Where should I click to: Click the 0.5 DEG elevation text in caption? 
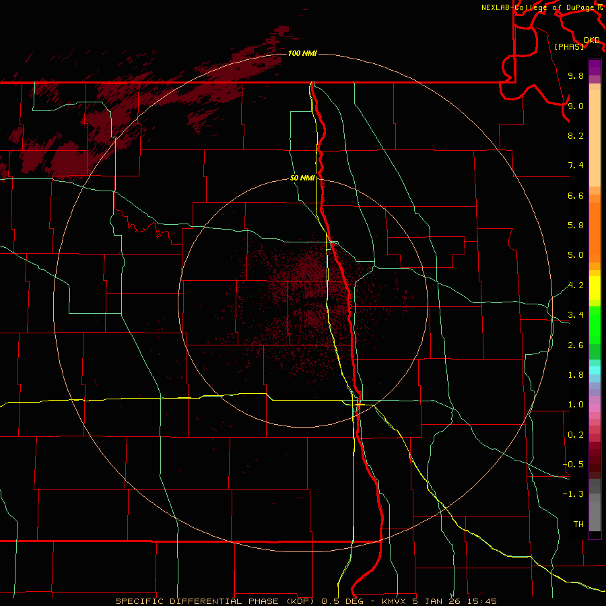click(343, 601)
